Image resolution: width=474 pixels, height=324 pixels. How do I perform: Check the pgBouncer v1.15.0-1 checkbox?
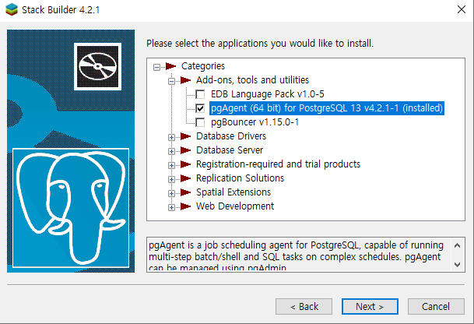tap(200, 122)
